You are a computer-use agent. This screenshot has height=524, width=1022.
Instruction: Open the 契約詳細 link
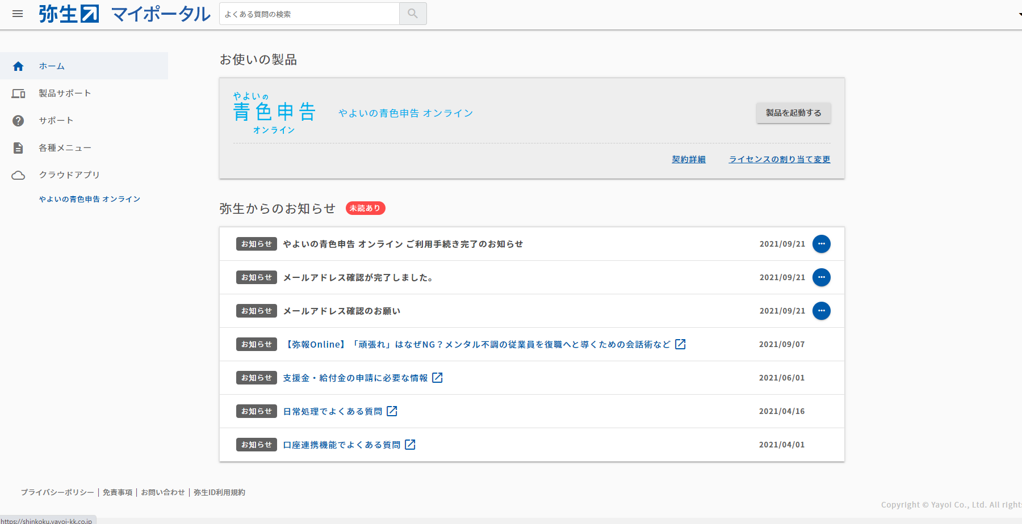689,159
